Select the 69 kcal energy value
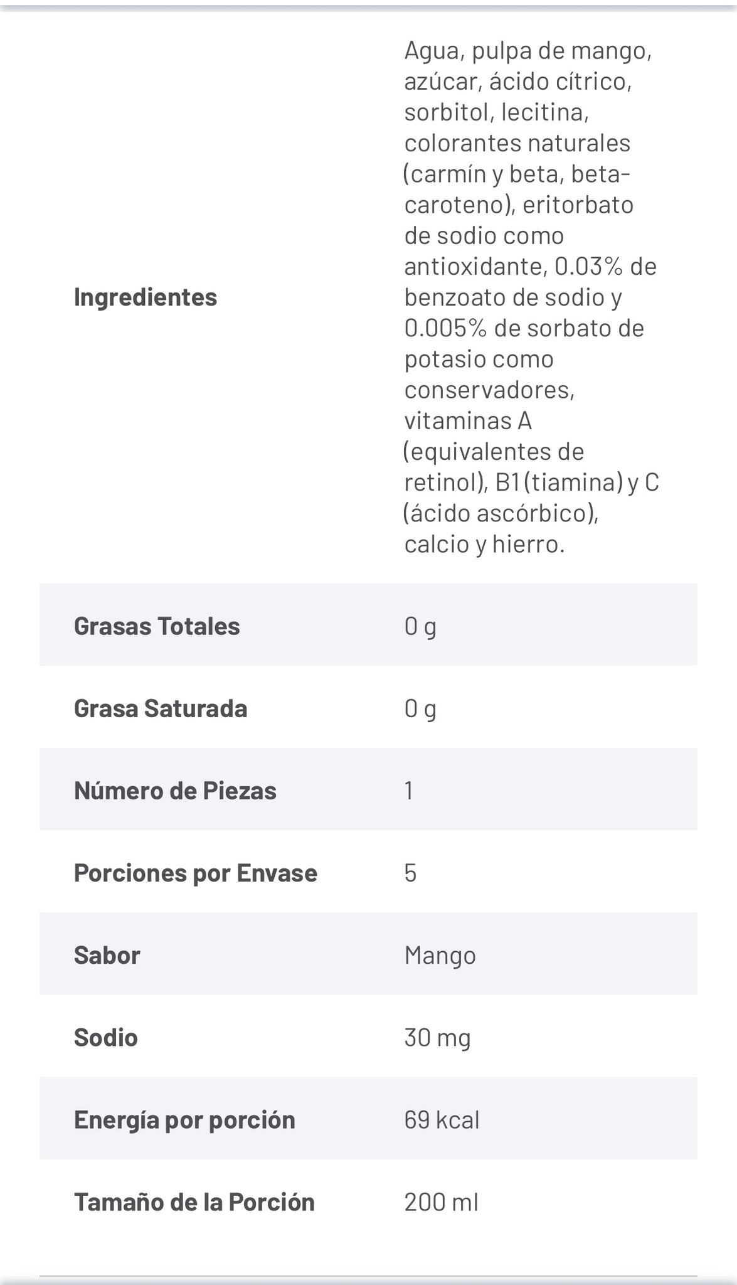The image size is (737, 1285). pos(442,1119)
